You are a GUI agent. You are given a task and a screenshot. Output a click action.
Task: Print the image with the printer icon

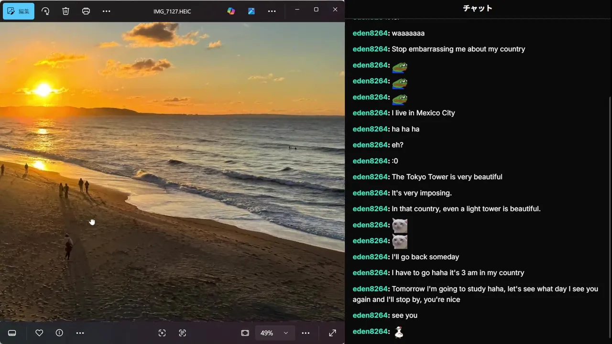click(86, 11)
